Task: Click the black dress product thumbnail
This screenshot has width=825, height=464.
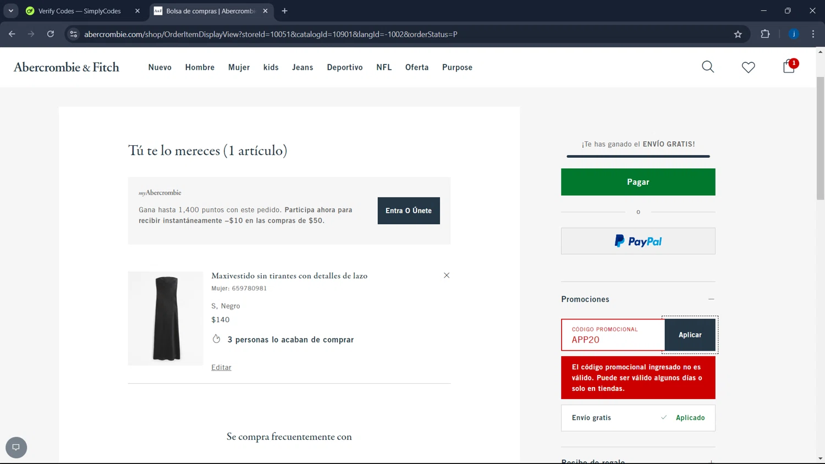Action: click(x=166, y=318)
